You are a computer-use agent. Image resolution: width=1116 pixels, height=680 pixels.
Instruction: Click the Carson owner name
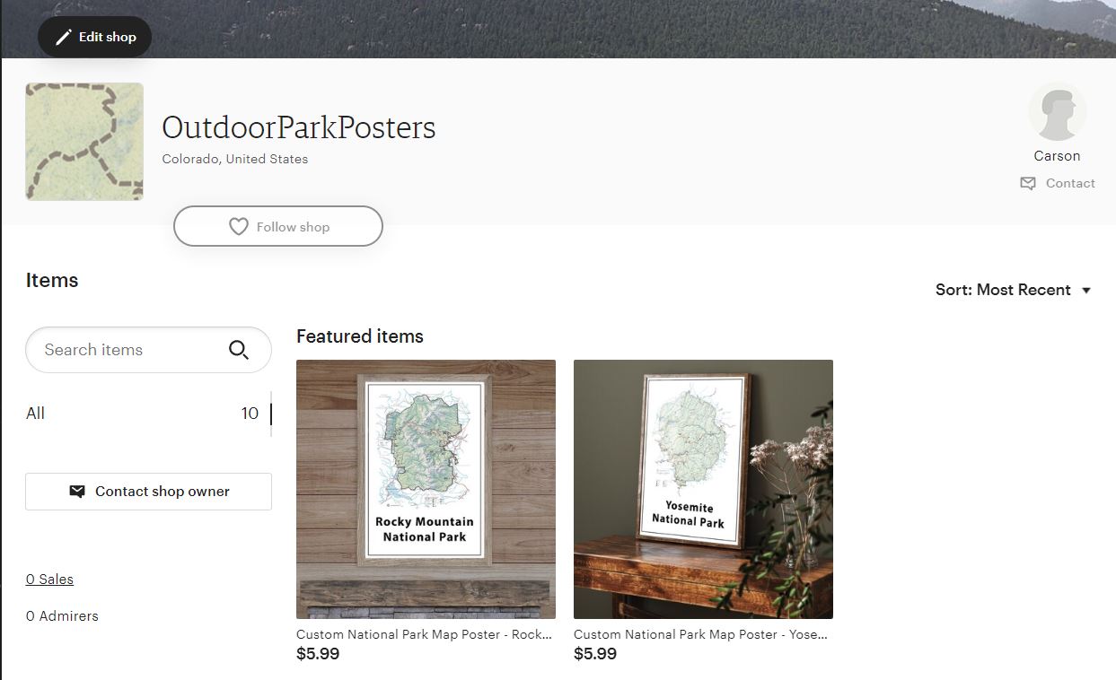pos(1057,156)
